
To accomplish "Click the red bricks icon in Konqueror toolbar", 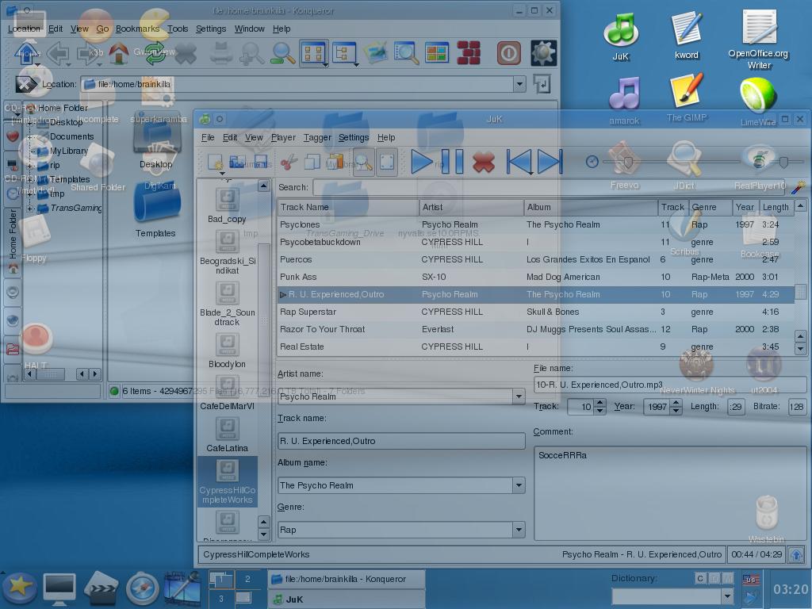I will [469, 53].
